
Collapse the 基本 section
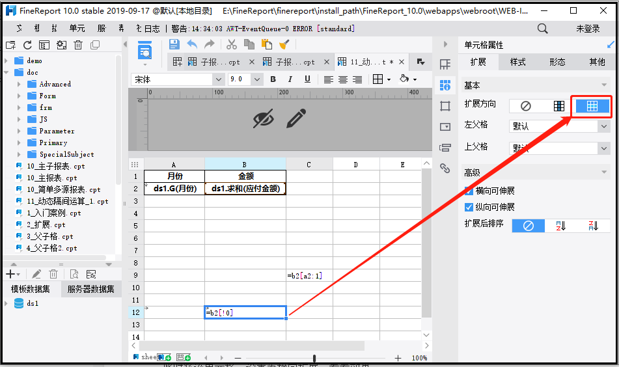(603, 85)
